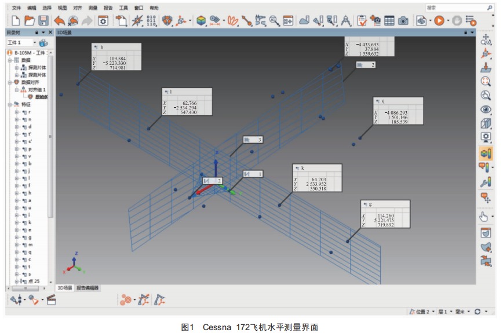Toggle the eye visibility icon in right toolbar
This screenshot has height=333, width=503.
(x=486, y=109)
